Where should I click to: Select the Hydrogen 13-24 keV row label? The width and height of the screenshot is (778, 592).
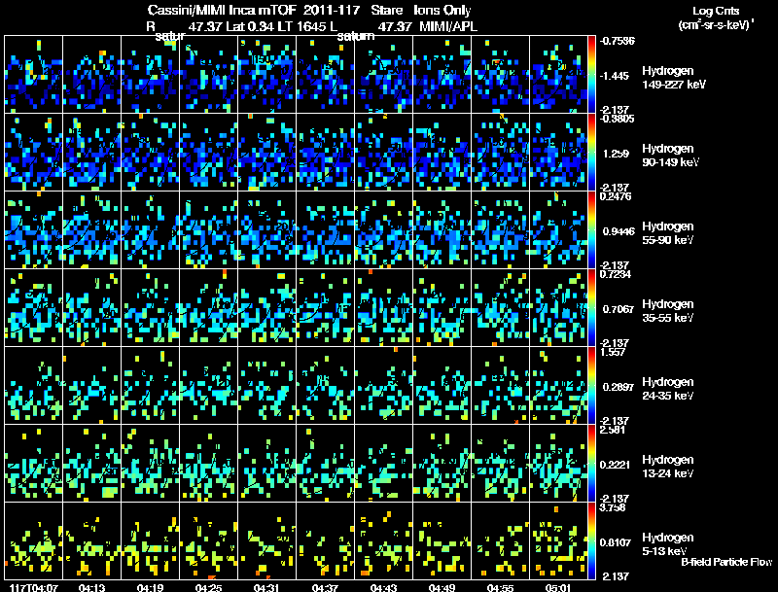[x=668, y=467]
